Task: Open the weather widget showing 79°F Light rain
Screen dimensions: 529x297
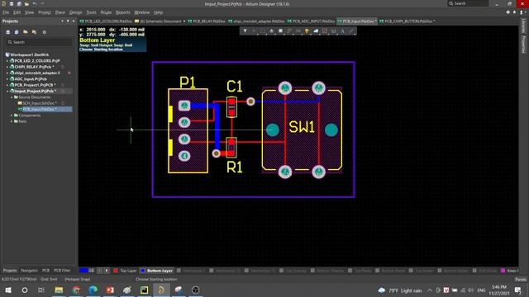Action: coord(400,290)
